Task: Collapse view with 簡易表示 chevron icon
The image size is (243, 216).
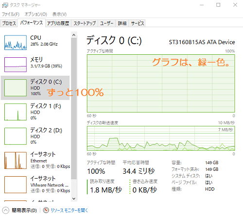Action: pos(6,210)
